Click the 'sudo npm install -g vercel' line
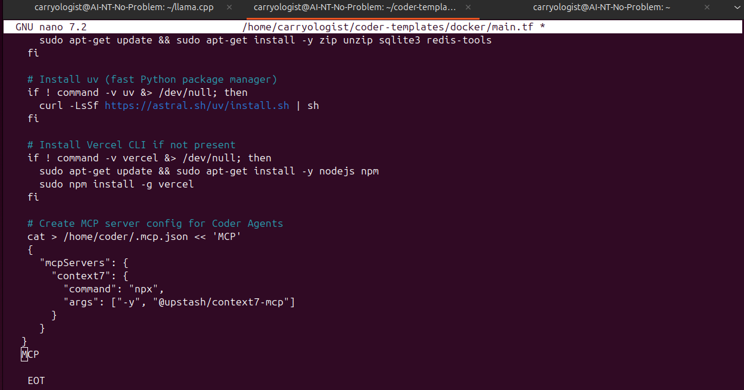Viewport: 744px width, 390px height. coord(117,184)
